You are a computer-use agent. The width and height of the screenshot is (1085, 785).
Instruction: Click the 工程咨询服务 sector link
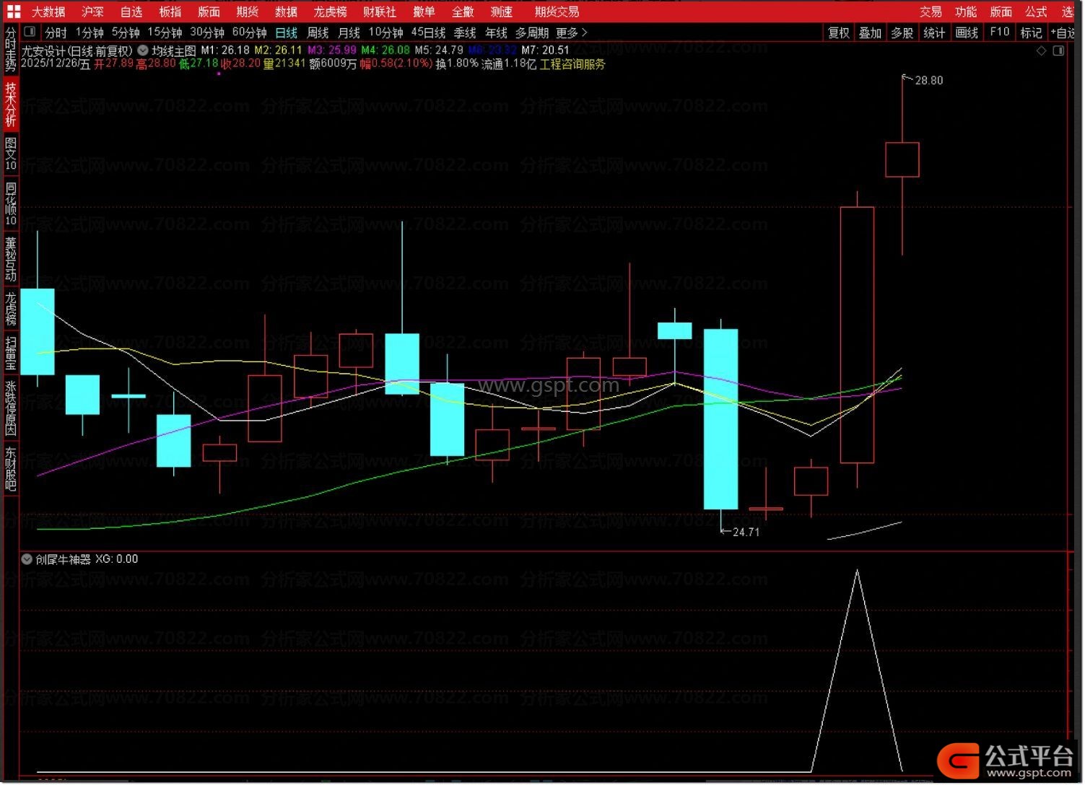(572, 64)
